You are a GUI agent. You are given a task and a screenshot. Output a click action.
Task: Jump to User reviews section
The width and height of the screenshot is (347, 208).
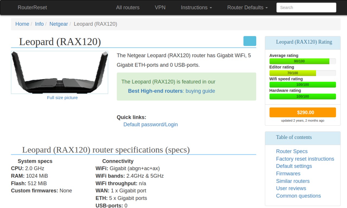tap(291, 188)
